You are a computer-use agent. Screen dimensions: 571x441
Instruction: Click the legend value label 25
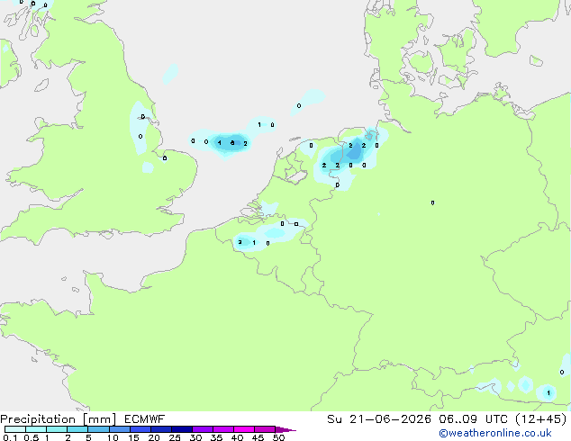point(175,437)
